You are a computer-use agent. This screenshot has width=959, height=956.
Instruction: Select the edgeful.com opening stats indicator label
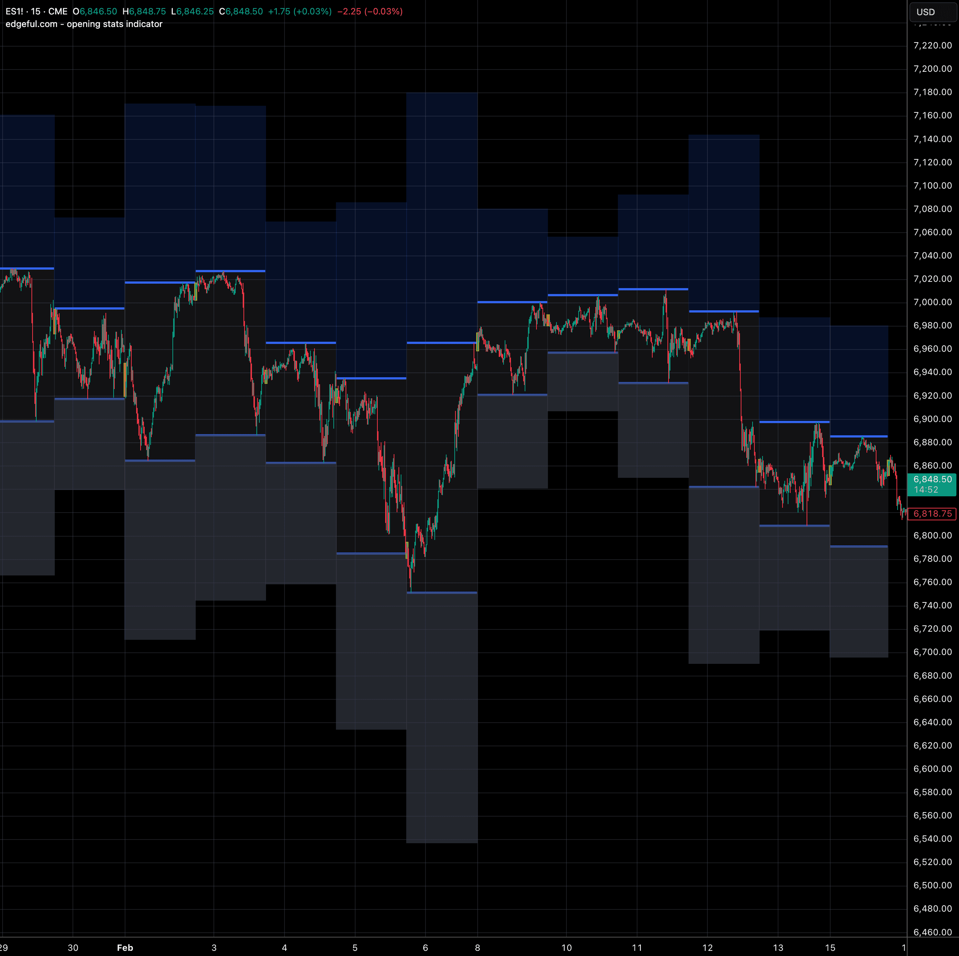(x=84, y=24)
